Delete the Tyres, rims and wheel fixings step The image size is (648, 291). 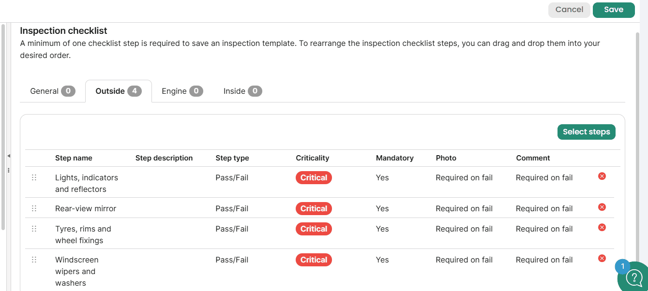point(602,227)
